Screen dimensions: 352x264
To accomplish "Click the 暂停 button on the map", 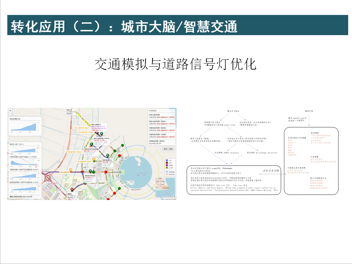I will click(x=166, y=149).
